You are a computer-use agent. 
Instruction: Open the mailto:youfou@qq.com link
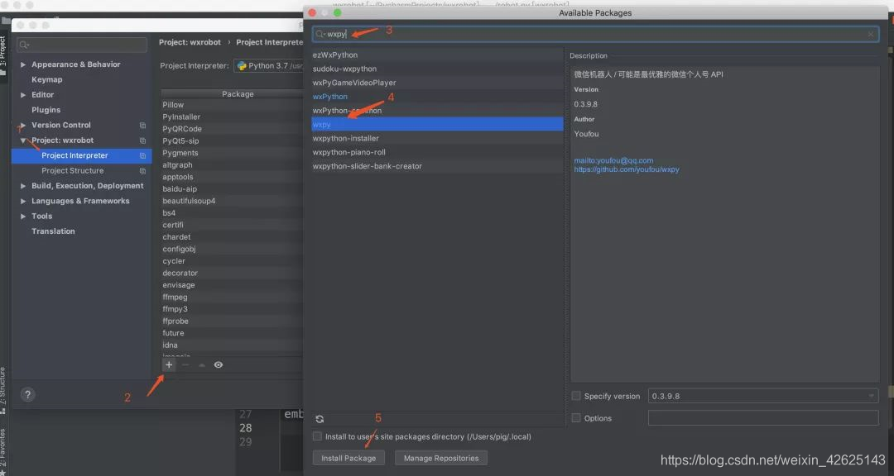(613, 160)
